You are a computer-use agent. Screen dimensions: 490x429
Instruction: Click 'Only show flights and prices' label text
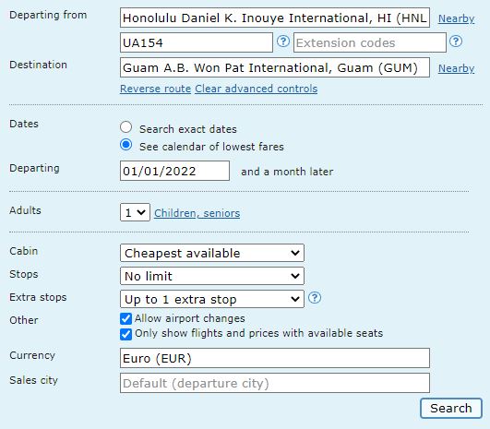258,333
